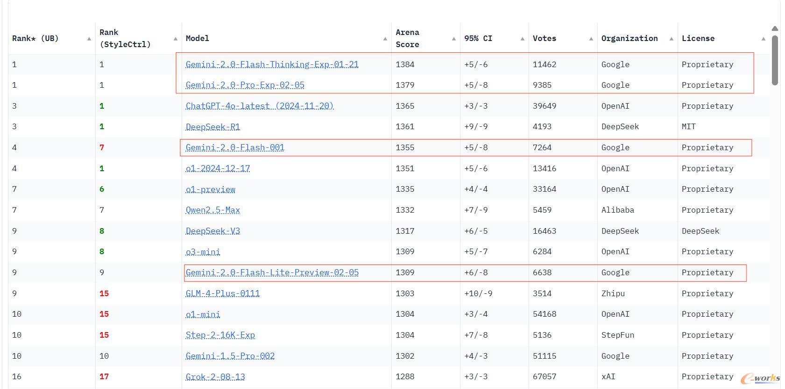Sort by 95% CI column arrow

pyautogui.click(x=523, y=39)
